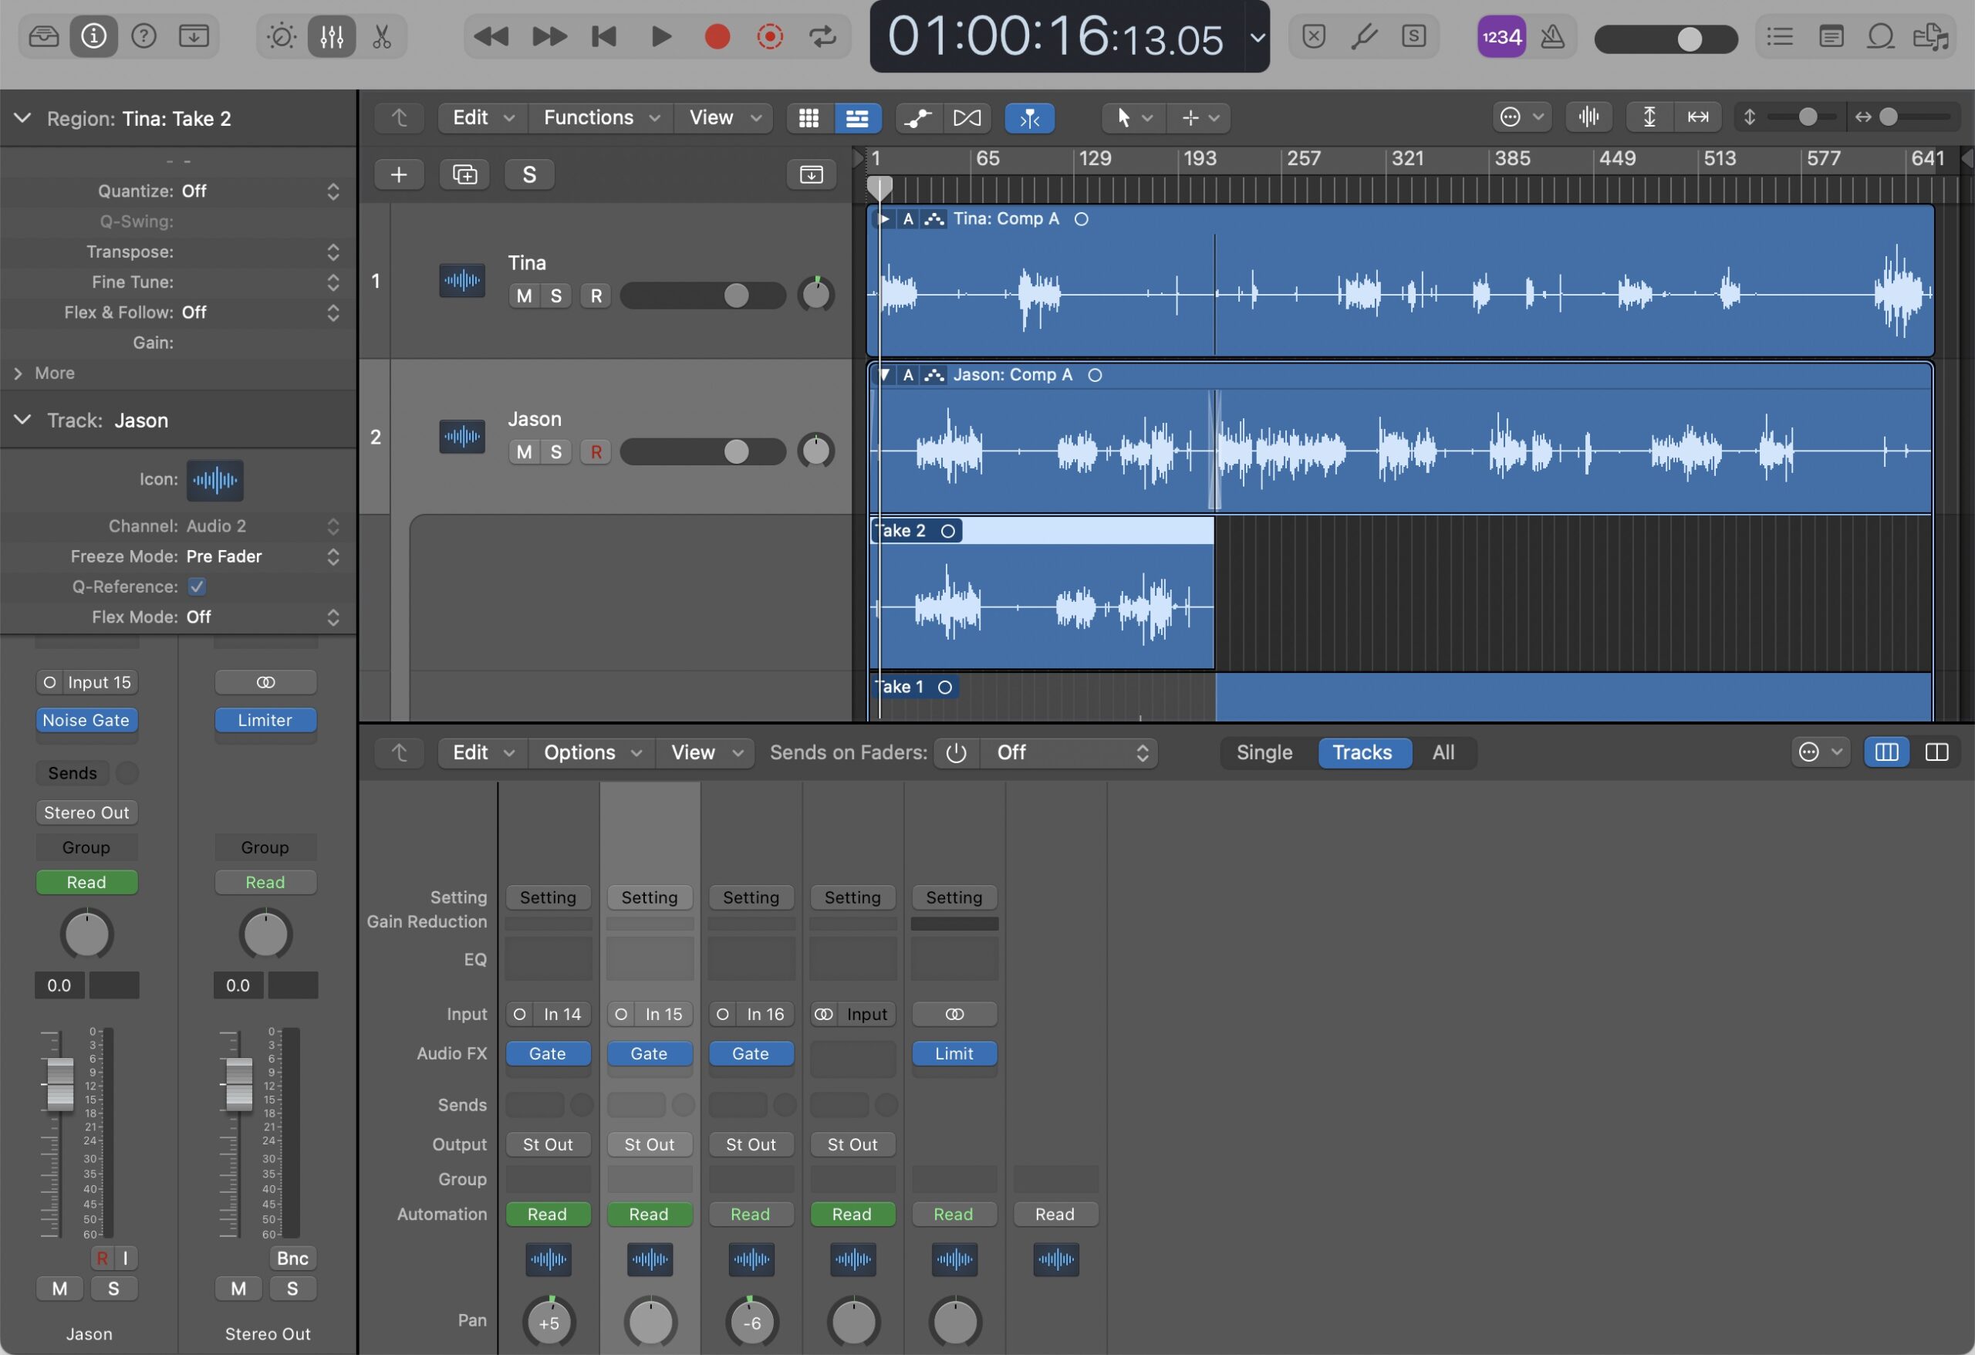Click the Scissors editors icon in control bar
1975x1355 pixels.
click(x=382, y=36)
